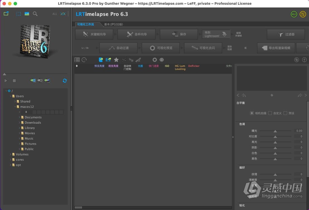Click the 对比度 contrast slider handle
Viewport: 309px width, 210px height.
tap(275, 136)
